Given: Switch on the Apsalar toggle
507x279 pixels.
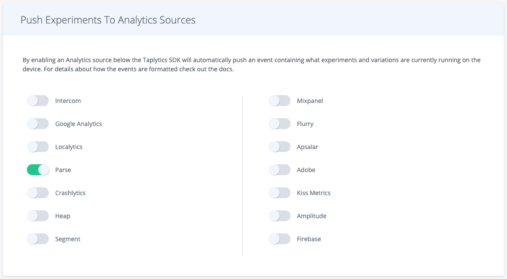Looking at the screenshot, I should (280, 147).
